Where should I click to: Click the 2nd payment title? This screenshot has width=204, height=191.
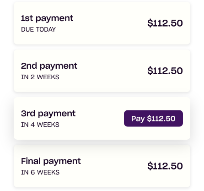point(49,66)
